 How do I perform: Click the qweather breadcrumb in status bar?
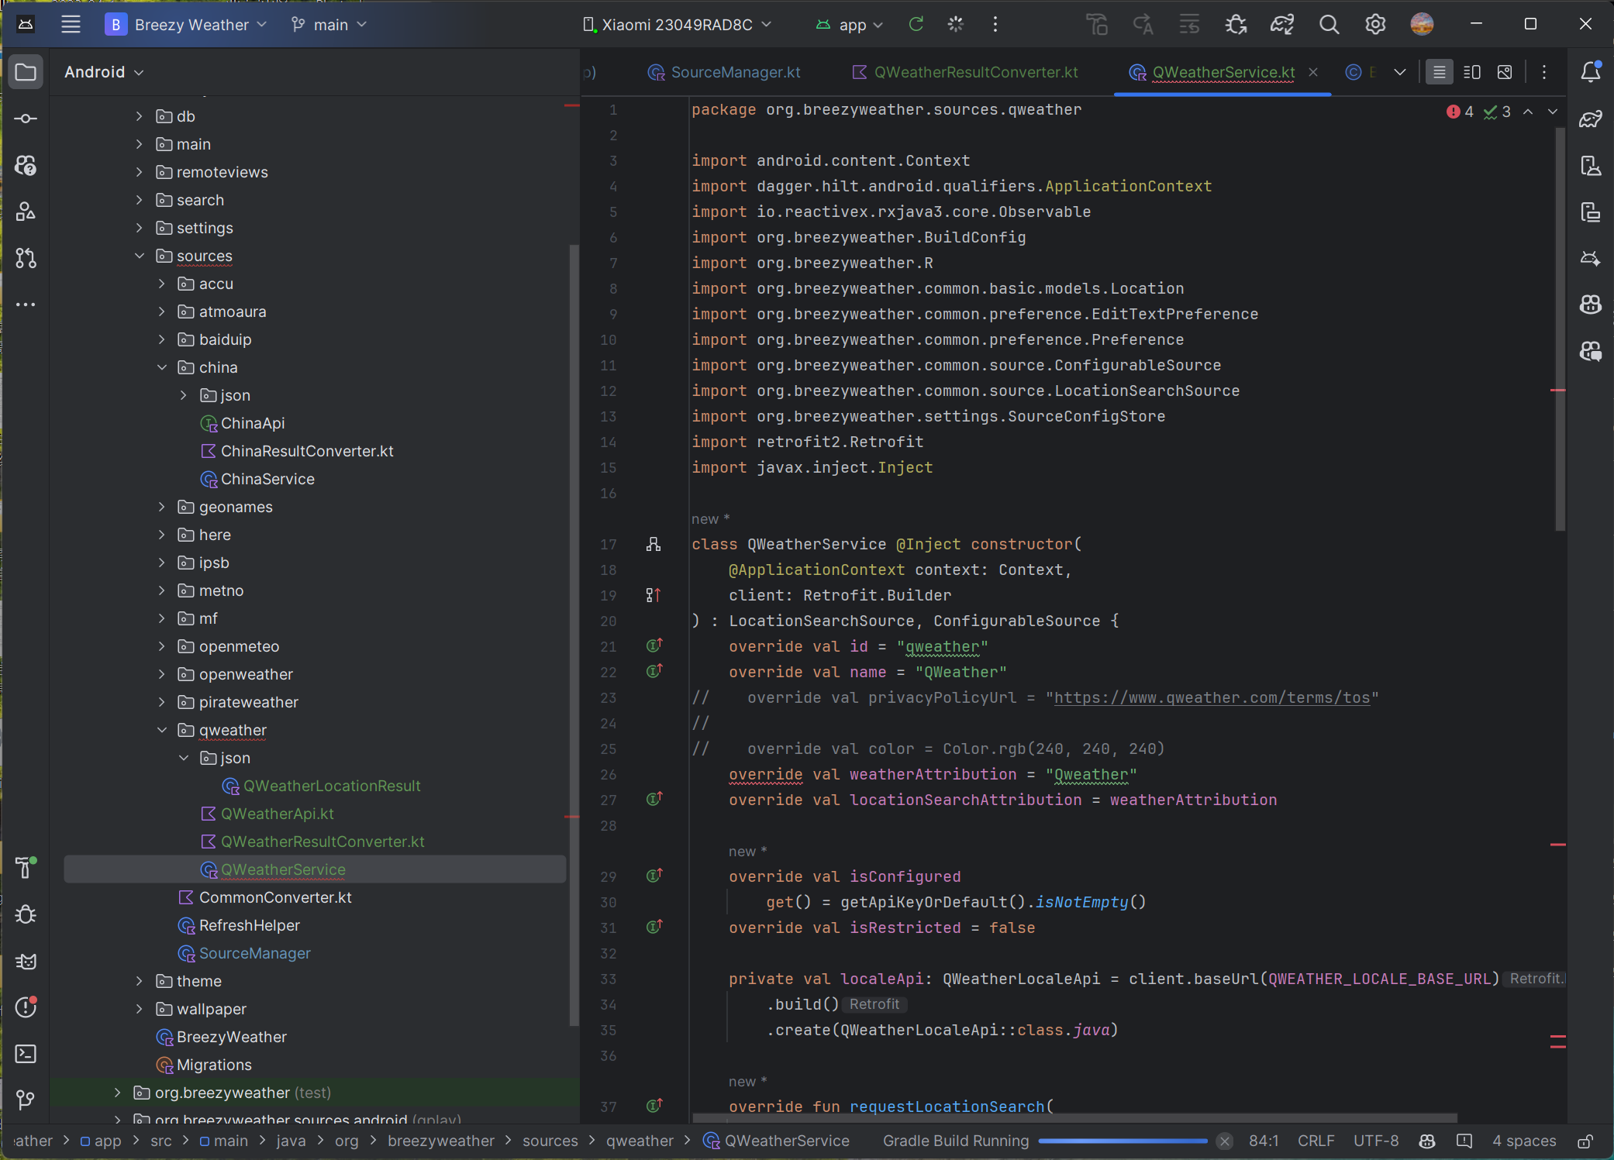click(639, 1140)
